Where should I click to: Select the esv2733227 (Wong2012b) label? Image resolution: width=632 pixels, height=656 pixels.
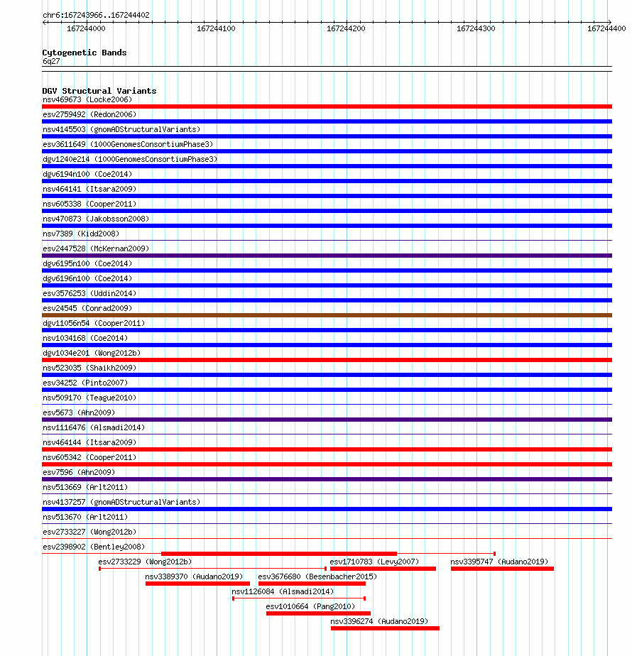[x=89, y=532]
